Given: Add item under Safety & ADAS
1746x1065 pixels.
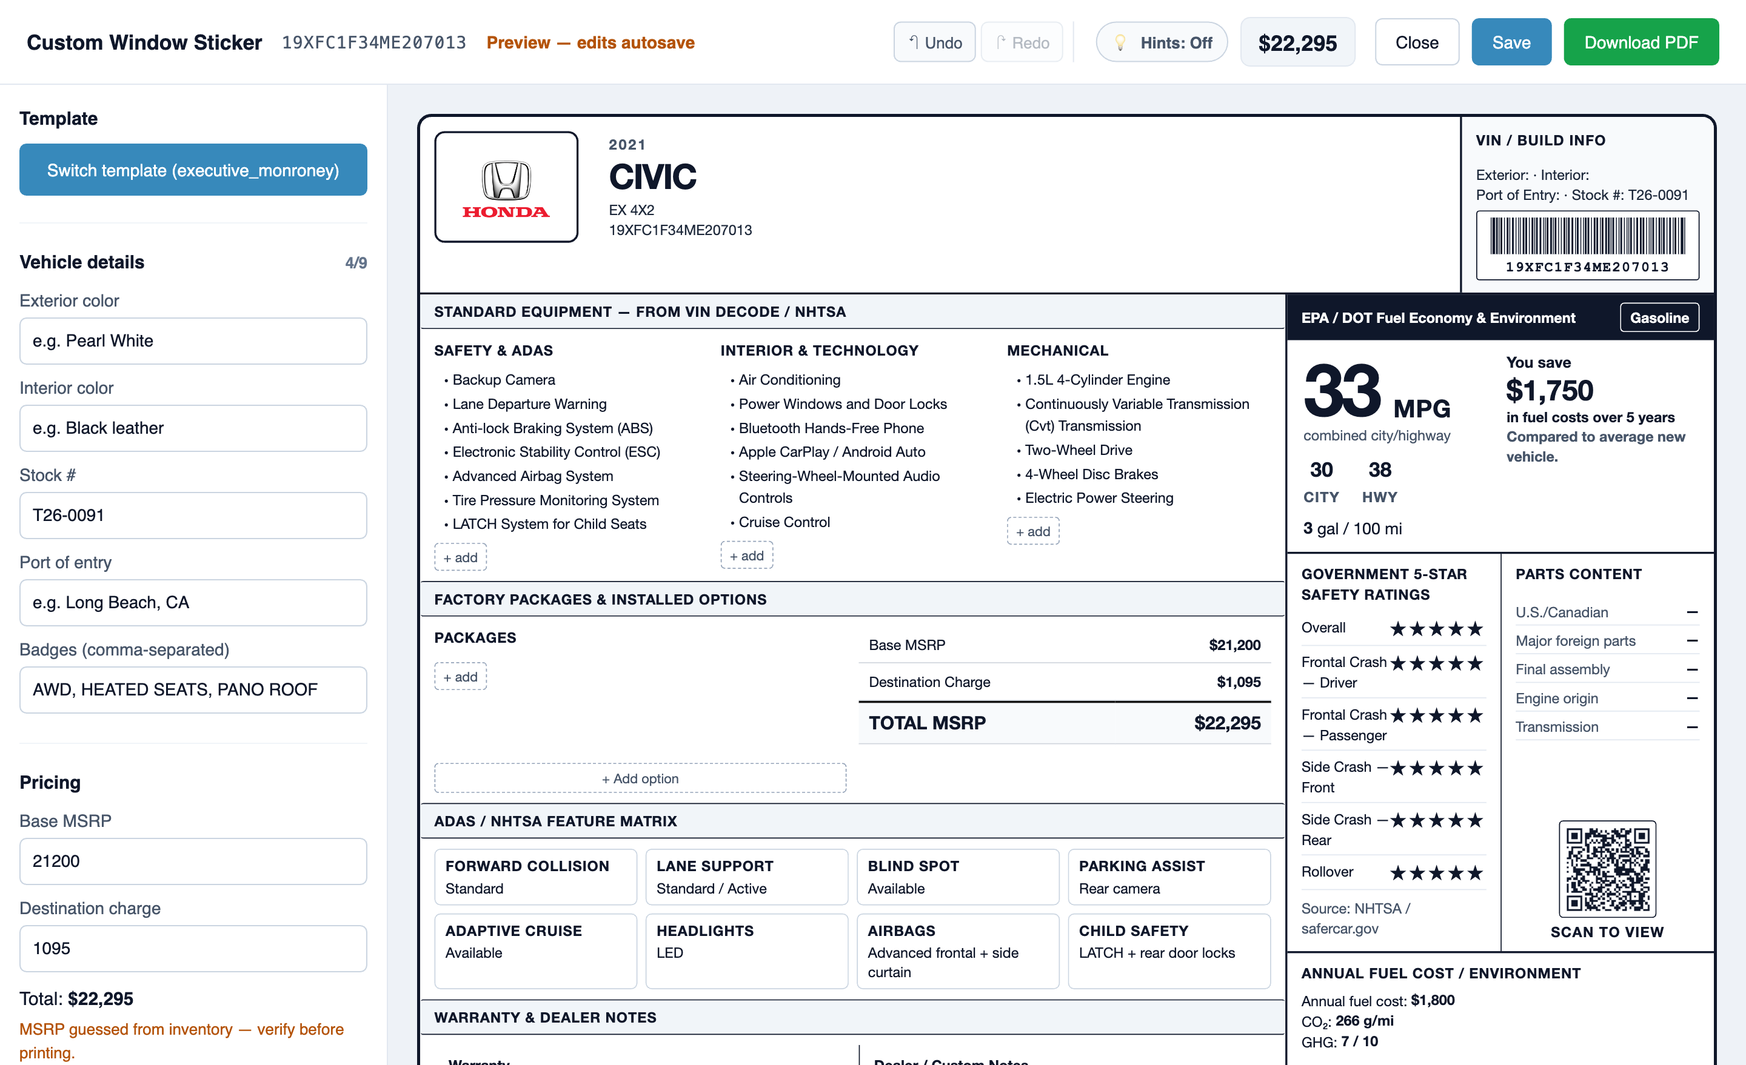Looking at the screenshot, I should click(460, 557).
